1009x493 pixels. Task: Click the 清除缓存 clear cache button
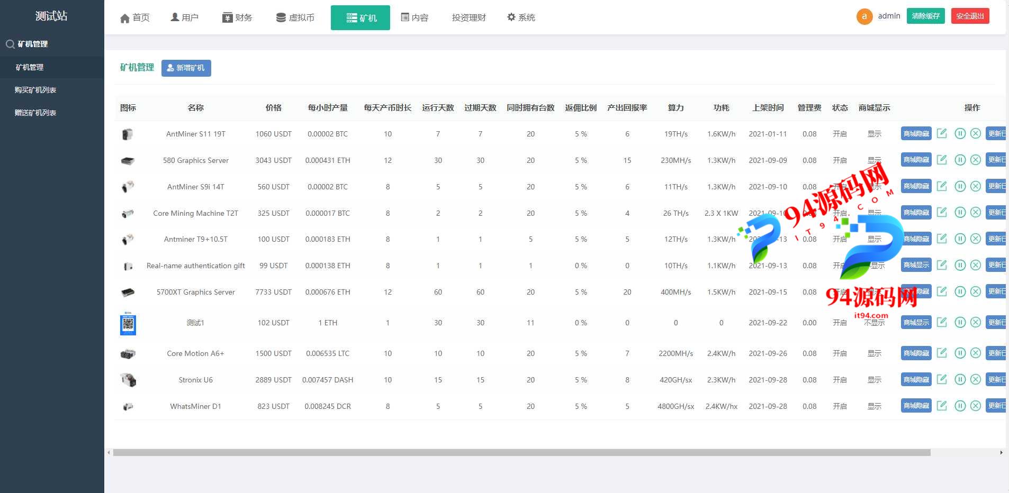pyautogui.click(x=926, y=16)
